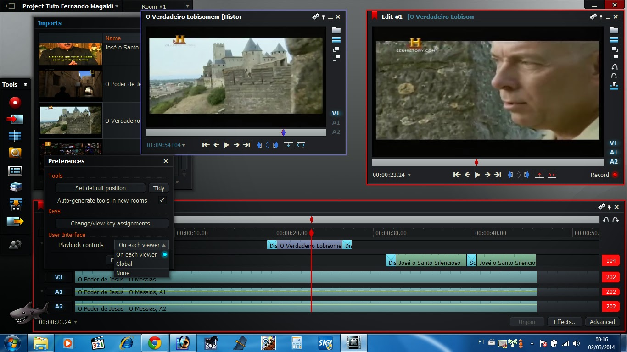Toggle A2 track label on timeline

(x=59, y=306)
